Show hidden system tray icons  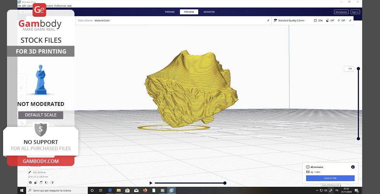coord(317,191)
